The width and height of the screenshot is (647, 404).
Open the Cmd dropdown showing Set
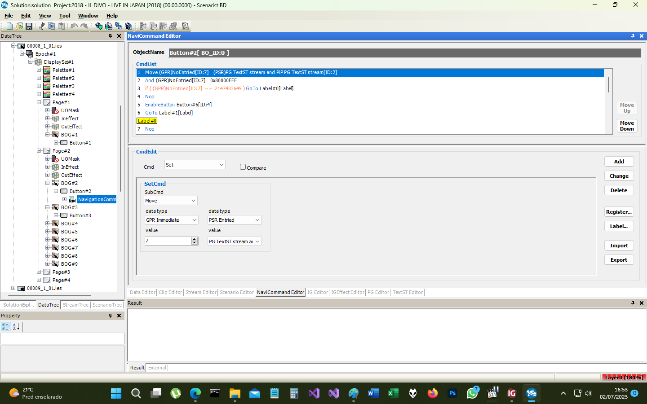(x=195, y=165)
